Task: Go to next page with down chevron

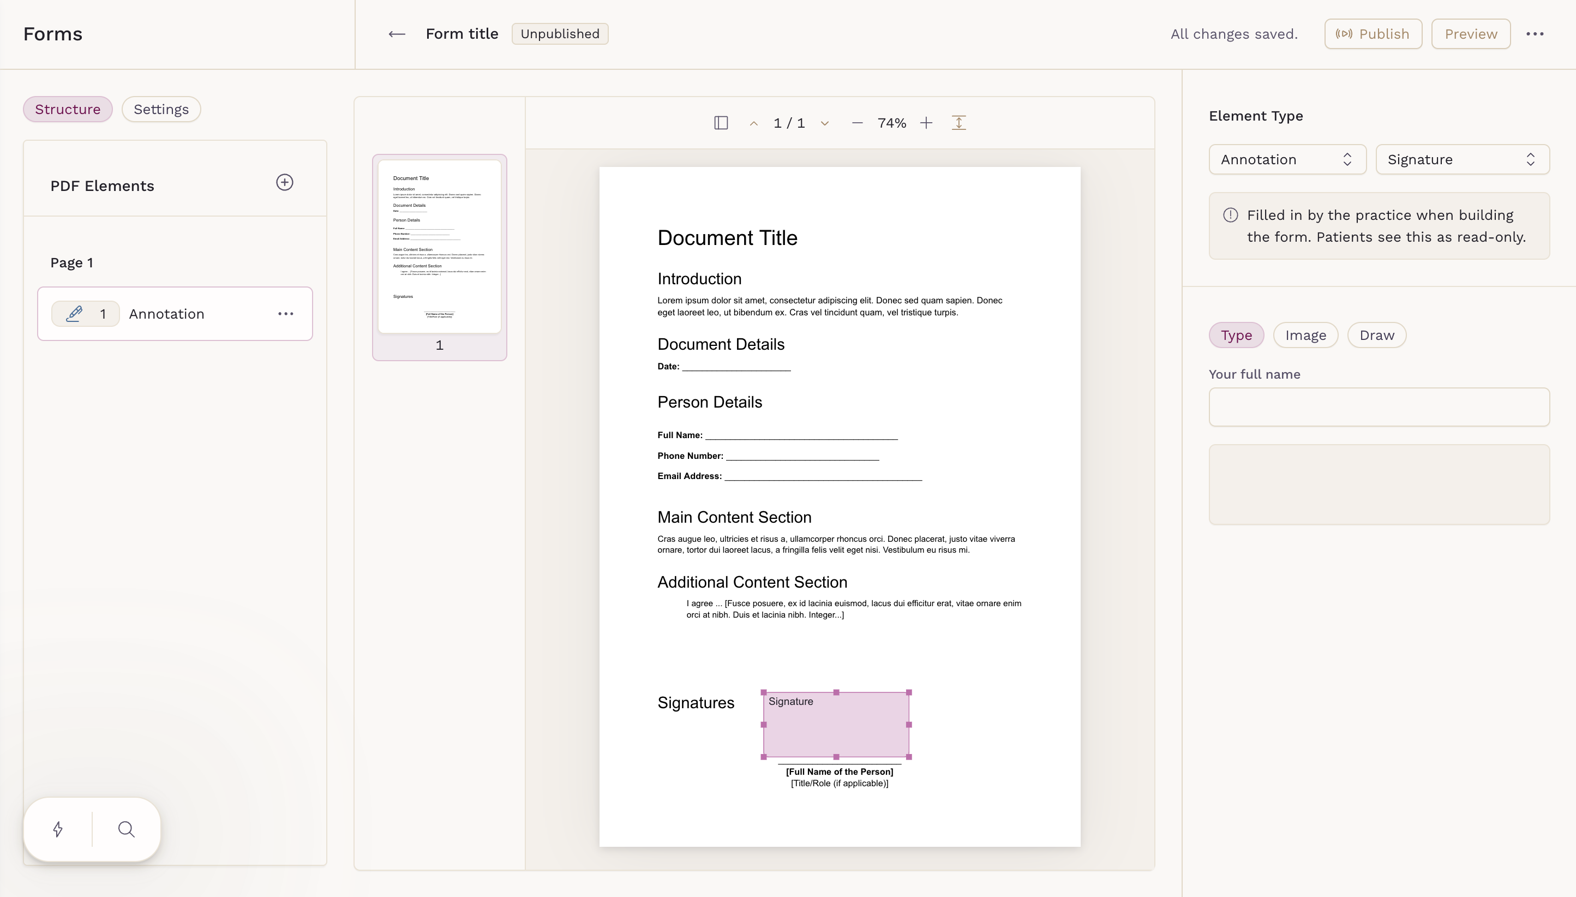Action: click(825, 123)
